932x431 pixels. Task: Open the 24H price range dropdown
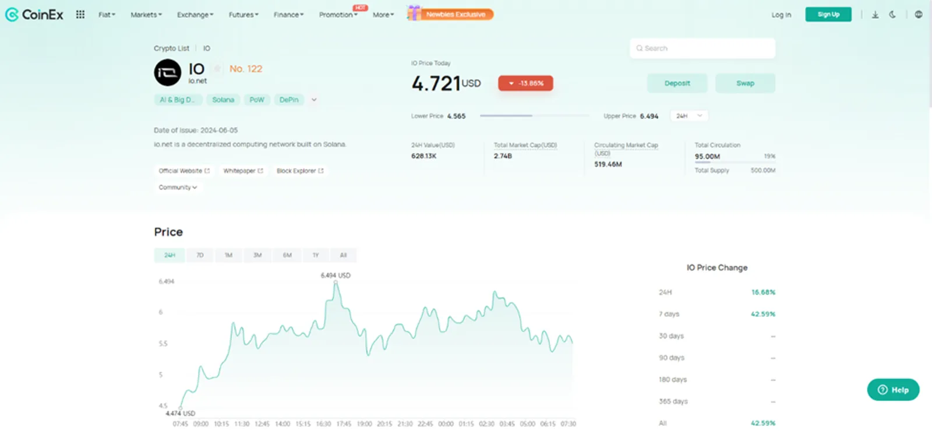pos(689,116)
